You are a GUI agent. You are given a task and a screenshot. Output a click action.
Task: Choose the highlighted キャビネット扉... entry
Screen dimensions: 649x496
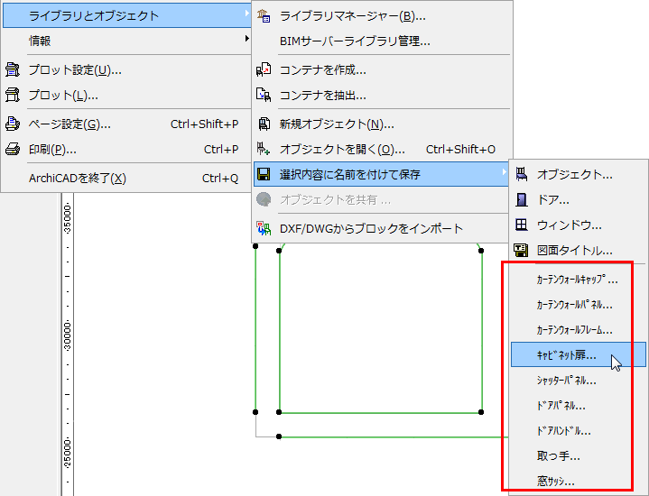coord(579,354)
